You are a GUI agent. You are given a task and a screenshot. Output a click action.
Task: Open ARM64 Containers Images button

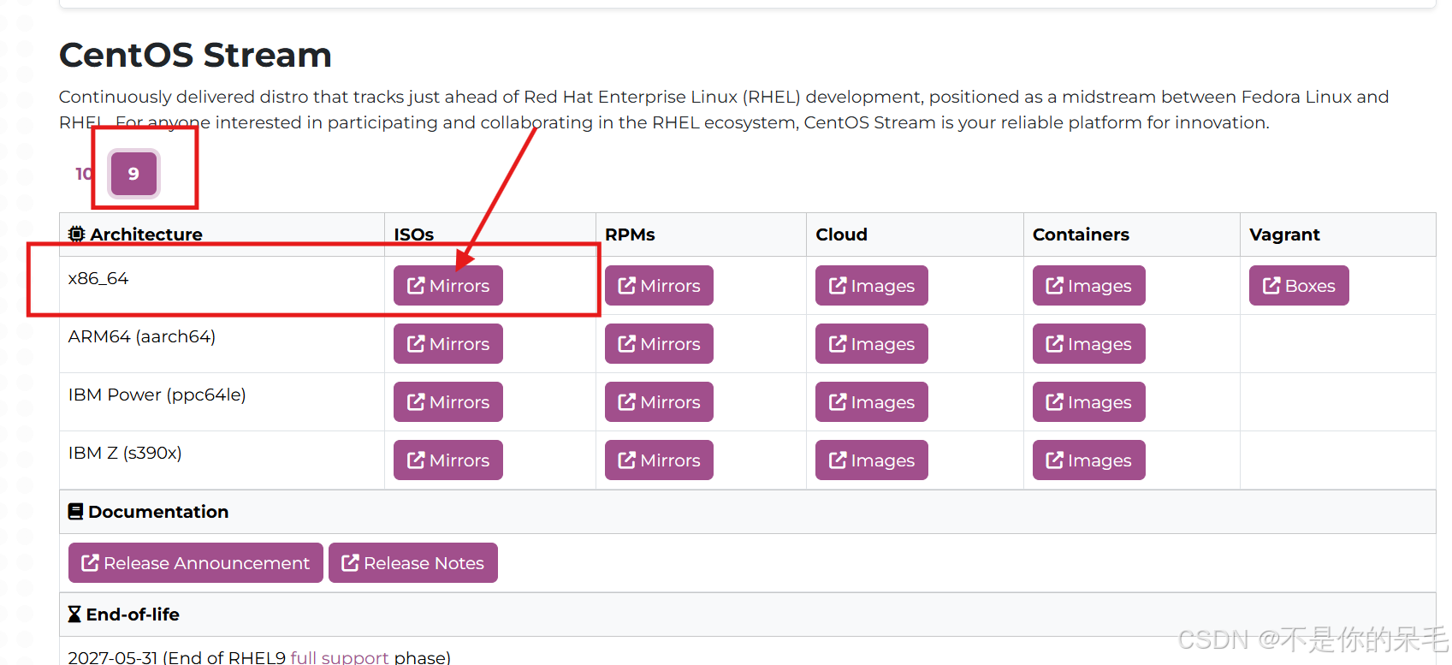[x=1088, y=344]
